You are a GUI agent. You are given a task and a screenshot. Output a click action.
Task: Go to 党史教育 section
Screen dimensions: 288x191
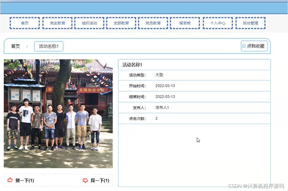(x=57, y=23)
